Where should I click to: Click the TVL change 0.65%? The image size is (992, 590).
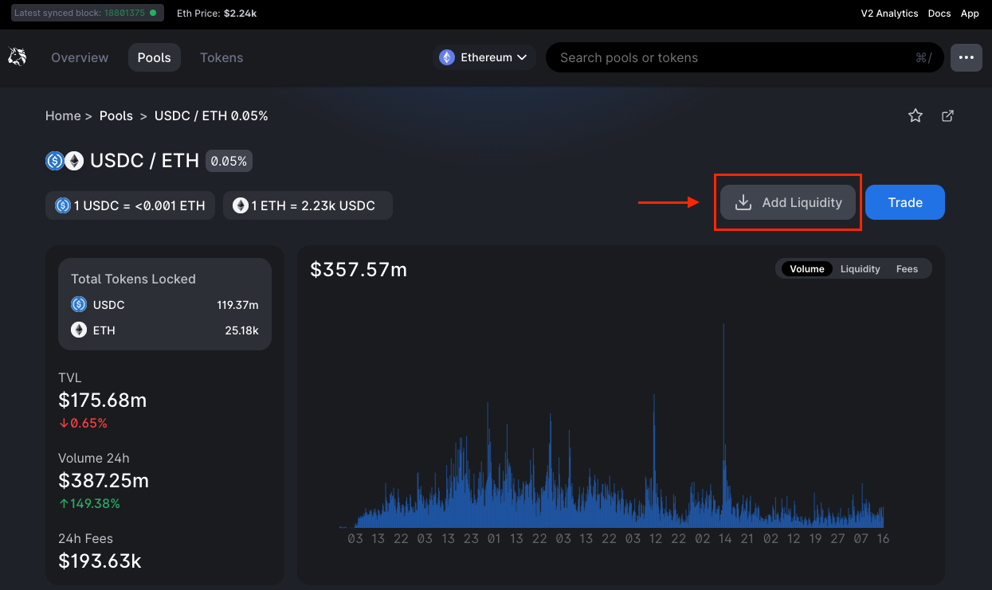click(83, 424)
